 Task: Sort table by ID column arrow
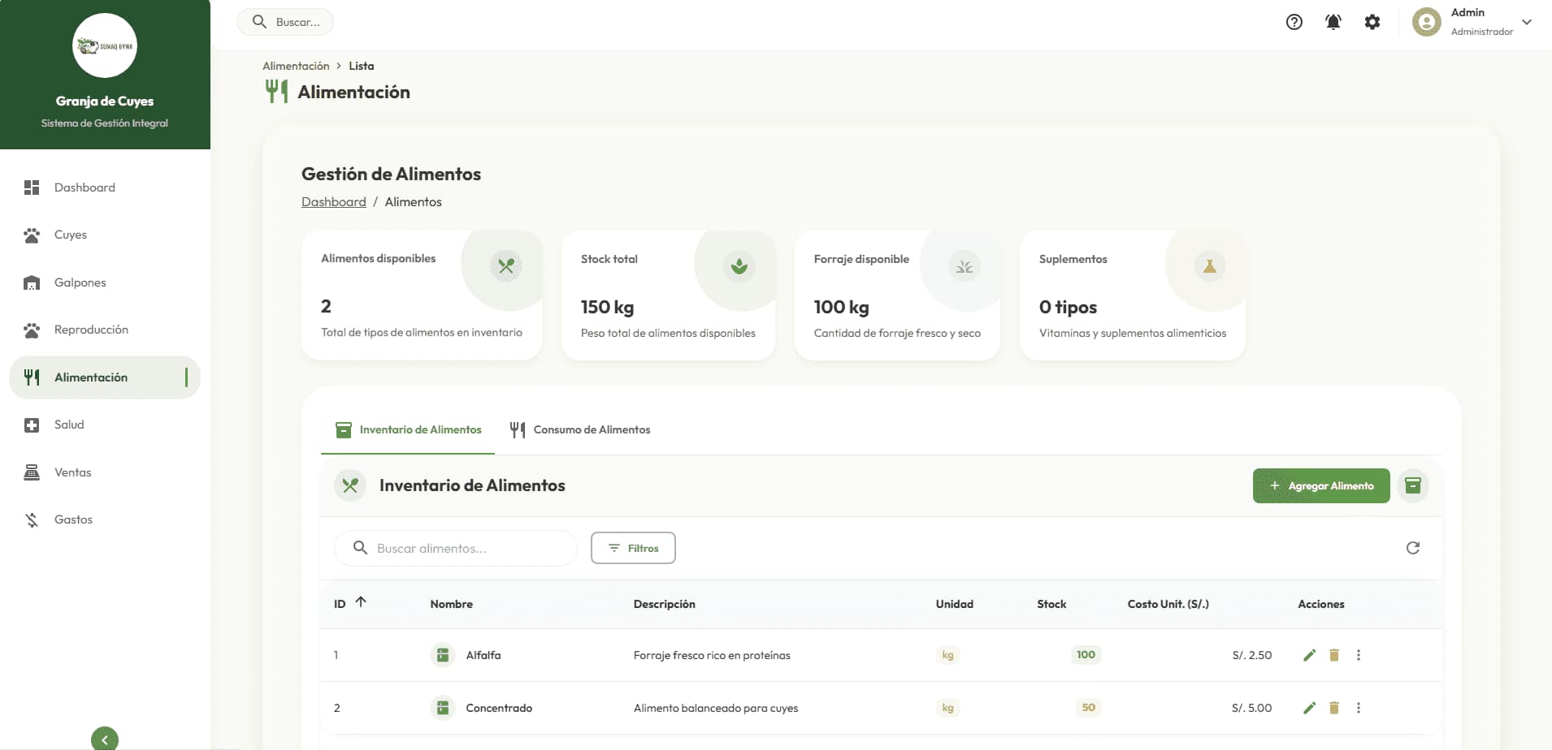coord(361,602)
